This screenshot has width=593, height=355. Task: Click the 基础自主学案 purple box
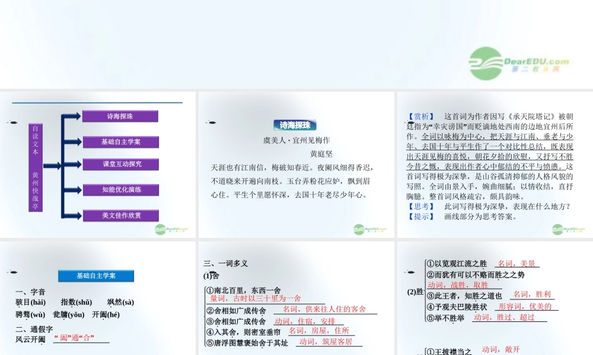pyautogui.click(x=120, y=142)
